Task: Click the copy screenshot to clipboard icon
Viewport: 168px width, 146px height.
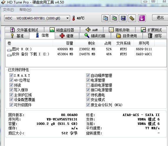Action: pyautogui.click(x=114, y=18)
